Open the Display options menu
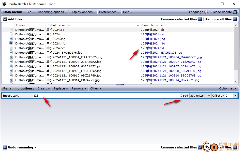Viewport: 240px width, 152px height. (x=83, y=12)
